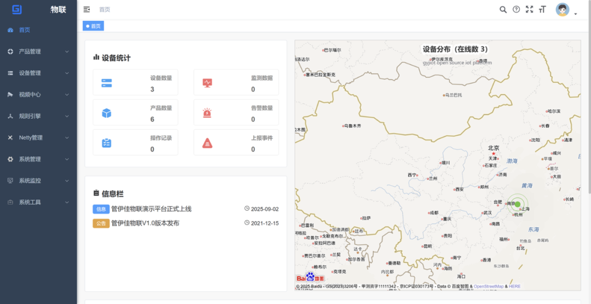Collapse sidebar with the hamburger icon
Viewport: 591px width, 304px height.
pyautogui.click(x=86, y=9)
